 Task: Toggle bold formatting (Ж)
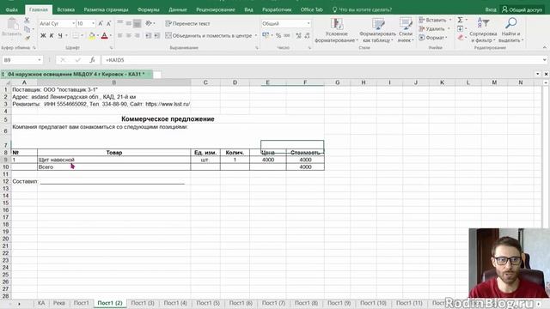pyautogui.click(x=43, y=35)
